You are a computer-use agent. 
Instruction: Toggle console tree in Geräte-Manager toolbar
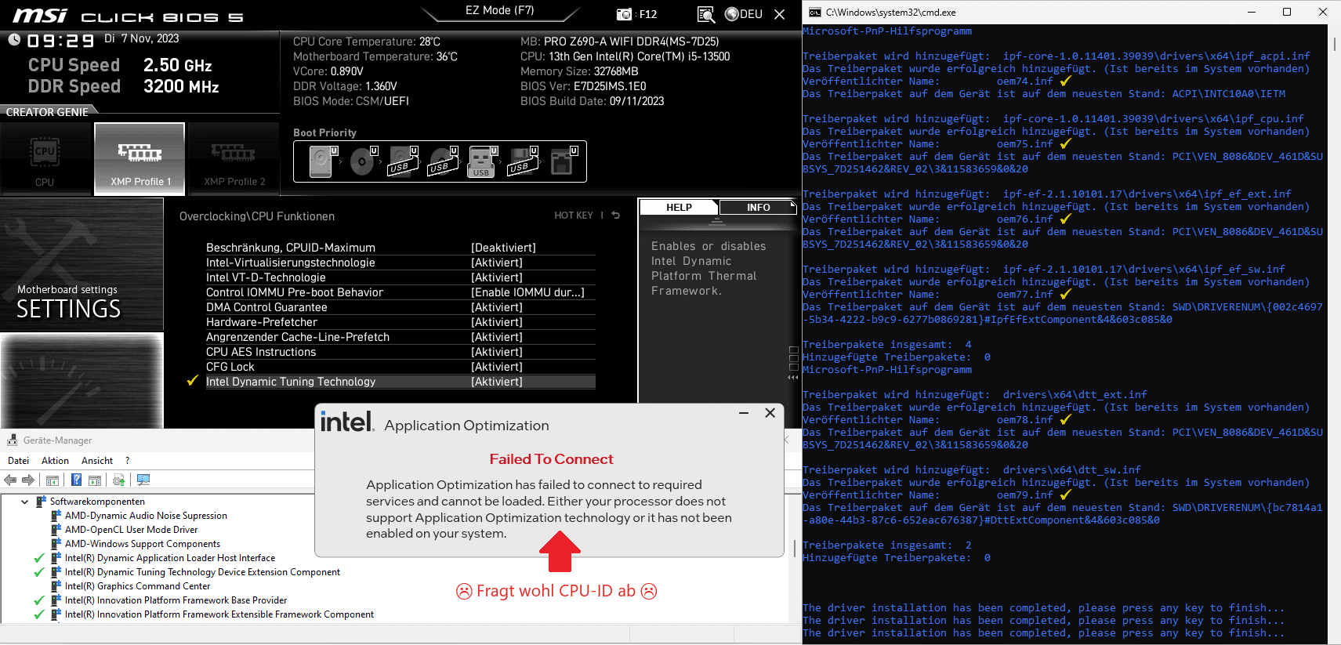53,480
